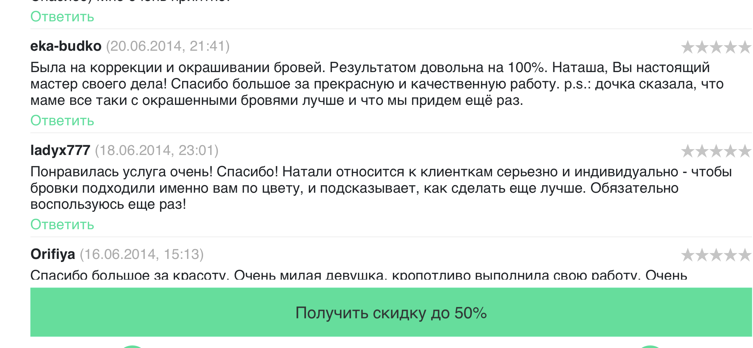This screenshot has height=348, width=753.
Task: Click the 20.06.2014, 21:41 timestamp
Action: click(168, 46)
